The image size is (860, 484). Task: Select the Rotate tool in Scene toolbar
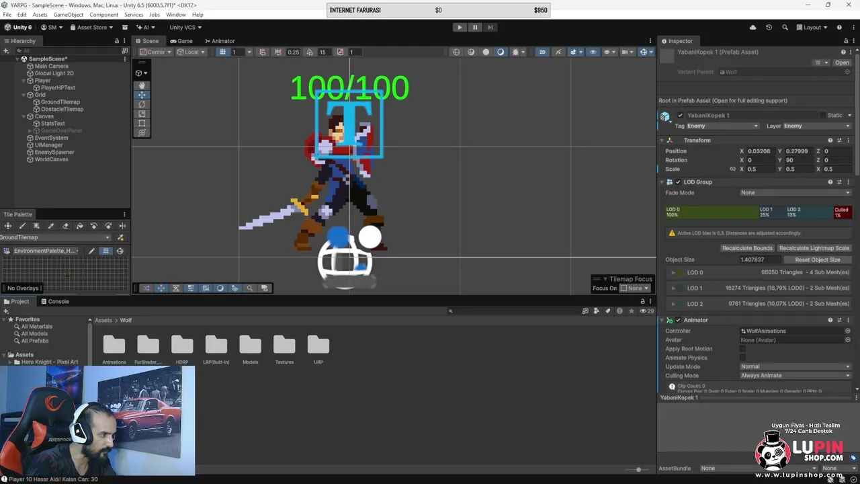[141, 104]
